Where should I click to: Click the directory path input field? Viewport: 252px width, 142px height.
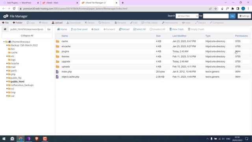[x=27, y=29]
